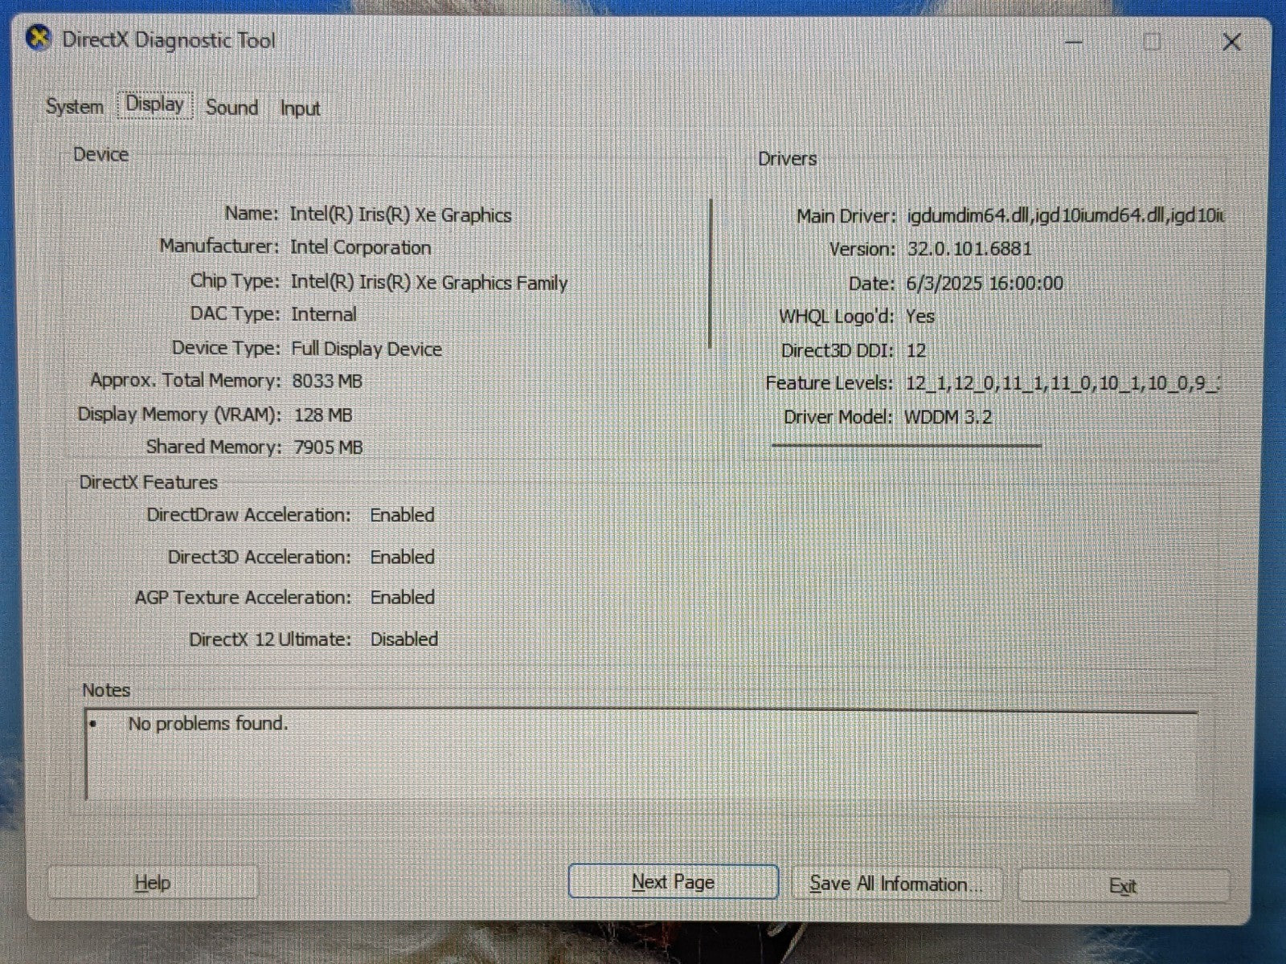Minimize the DirectX Diagnostic Tool window
Viewport: 1286px width, 964px height.
click(x=1074, y=42)
